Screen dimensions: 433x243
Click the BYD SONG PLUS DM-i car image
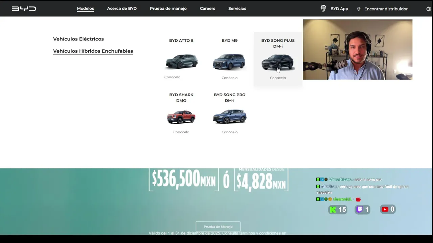(278, 62)
